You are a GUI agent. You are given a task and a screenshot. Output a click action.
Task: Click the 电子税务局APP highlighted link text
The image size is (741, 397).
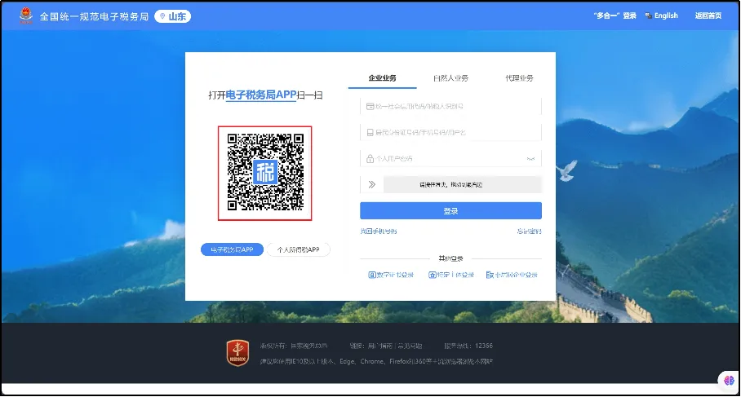point(261,95)
